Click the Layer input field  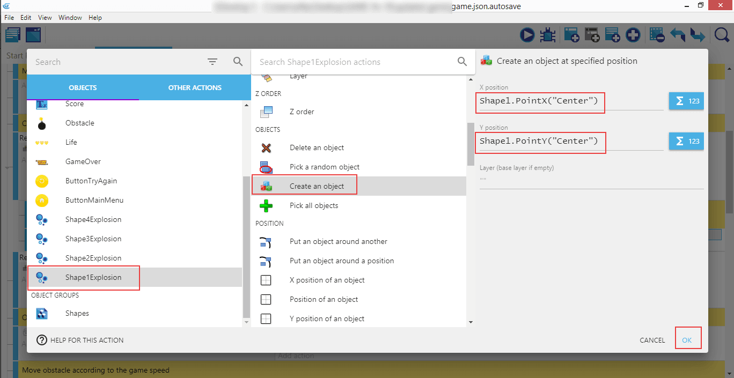point(590,181)
